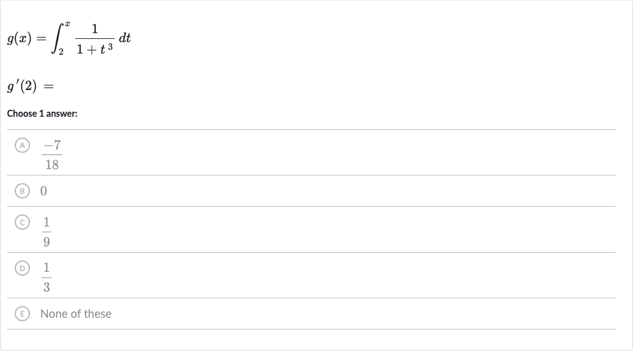Click the denominator 18 in option A

pyautogui.click(x=52, y=165)
